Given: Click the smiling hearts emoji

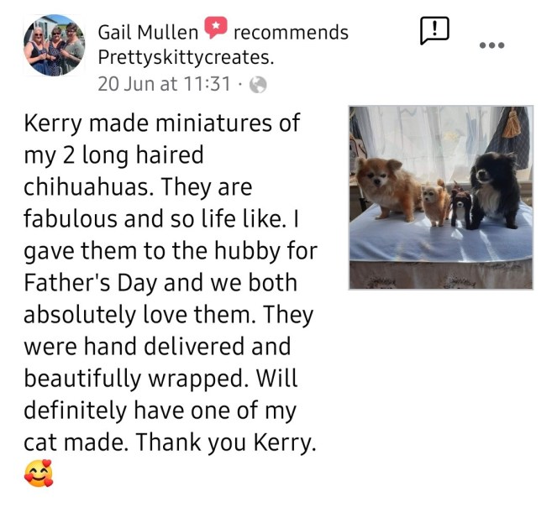Looking at the screenshot, I should point(39,474).
